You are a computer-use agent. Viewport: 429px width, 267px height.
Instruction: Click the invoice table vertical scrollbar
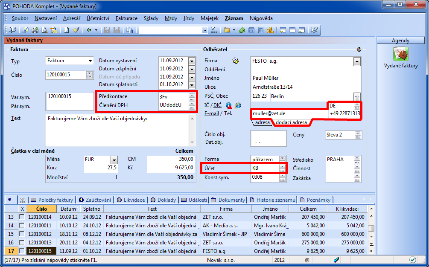[x=371, y=230]
